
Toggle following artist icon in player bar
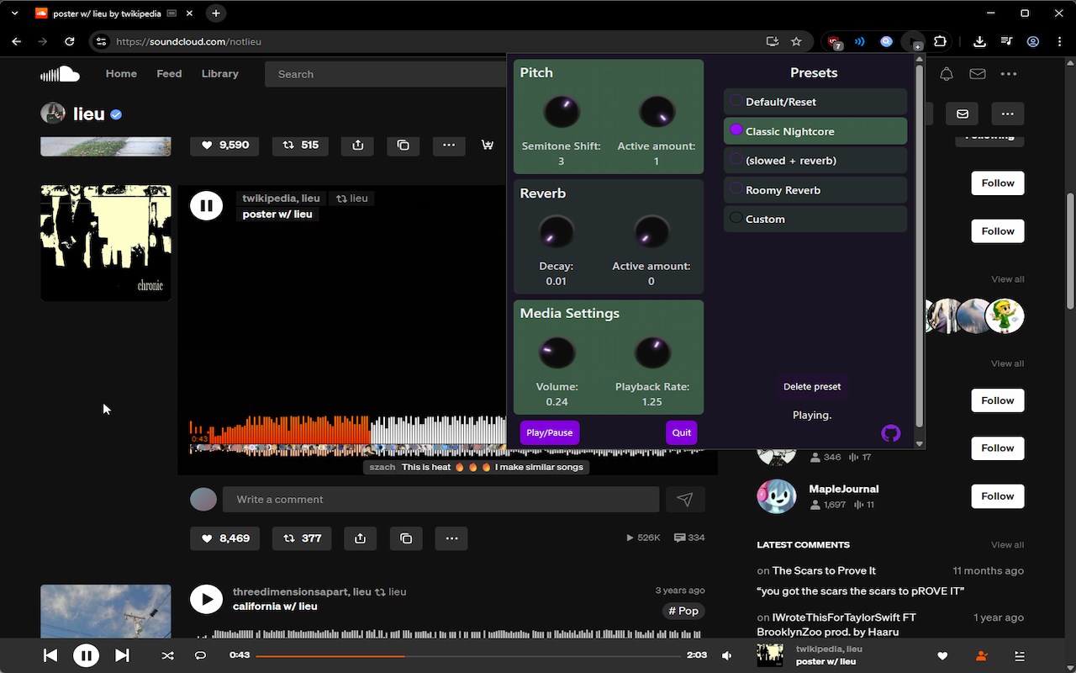click(981, 656)
